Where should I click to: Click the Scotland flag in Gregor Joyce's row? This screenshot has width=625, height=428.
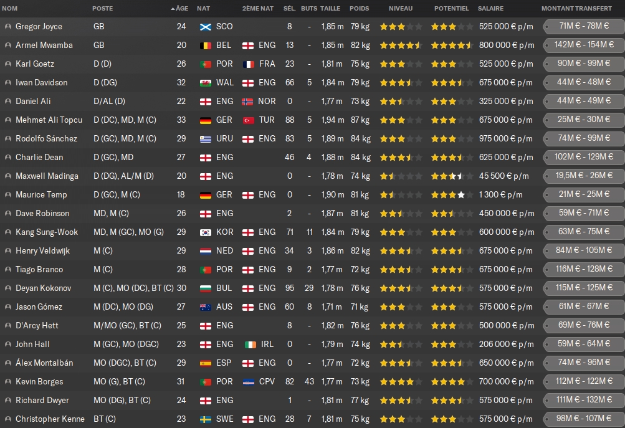coord(205,27)
